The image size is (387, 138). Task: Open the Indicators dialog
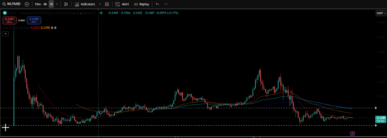85,4
